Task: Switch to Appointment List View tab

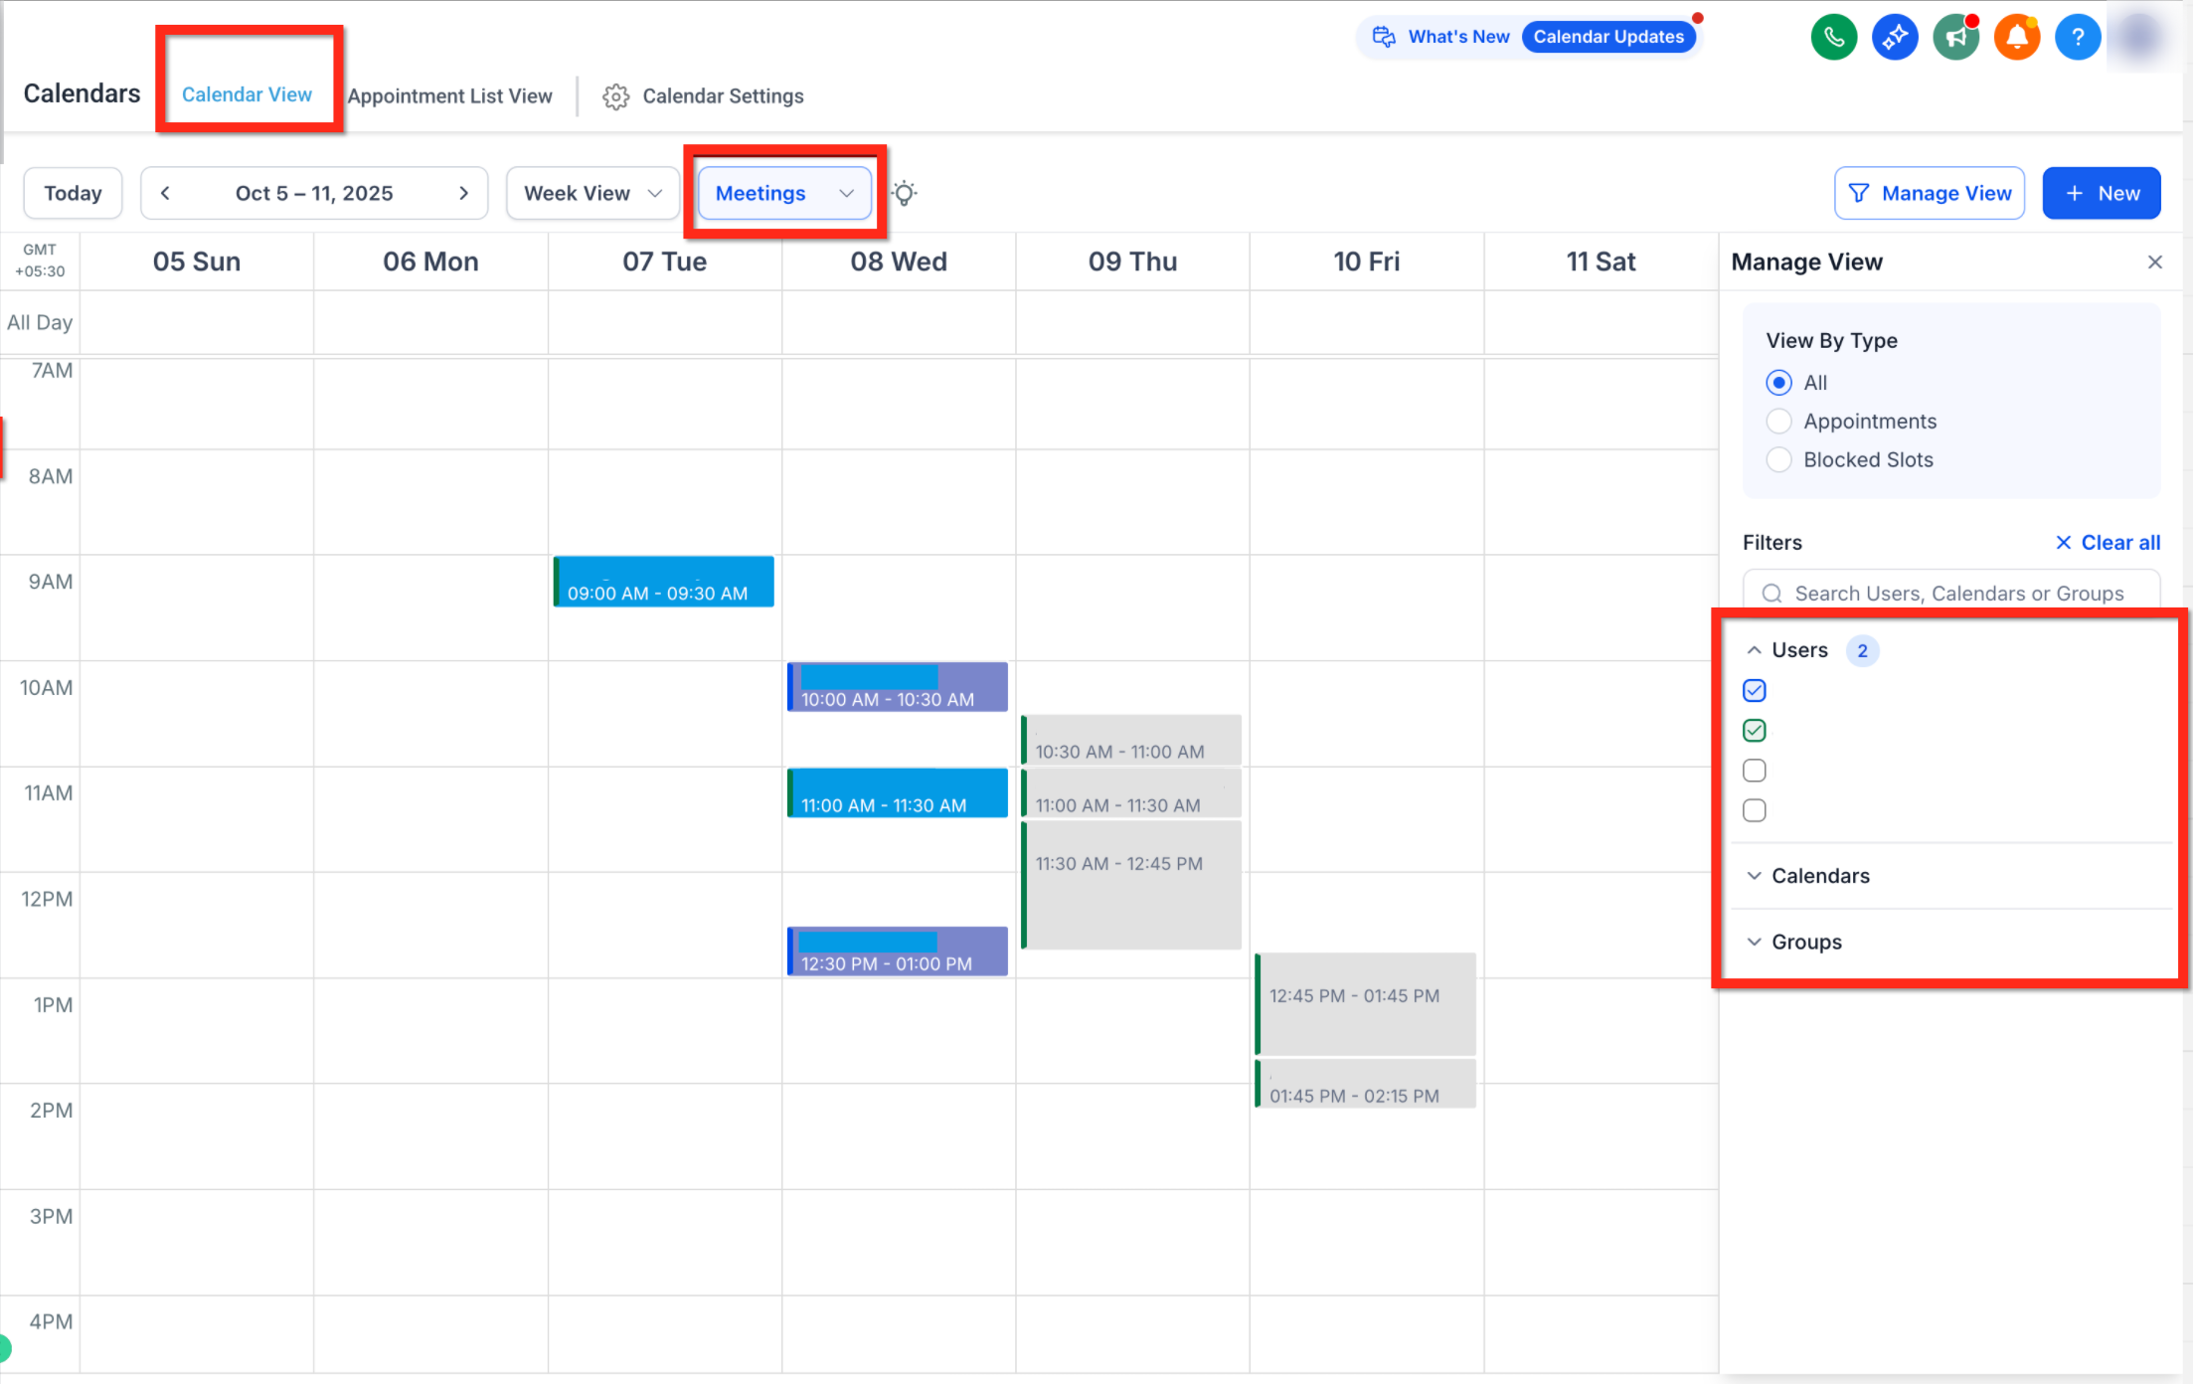Action: click(449, 96)
